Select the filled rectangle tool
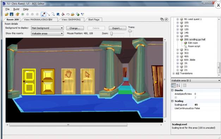The height and width of the screenshot is (139, 221). (x=58, y=14)
